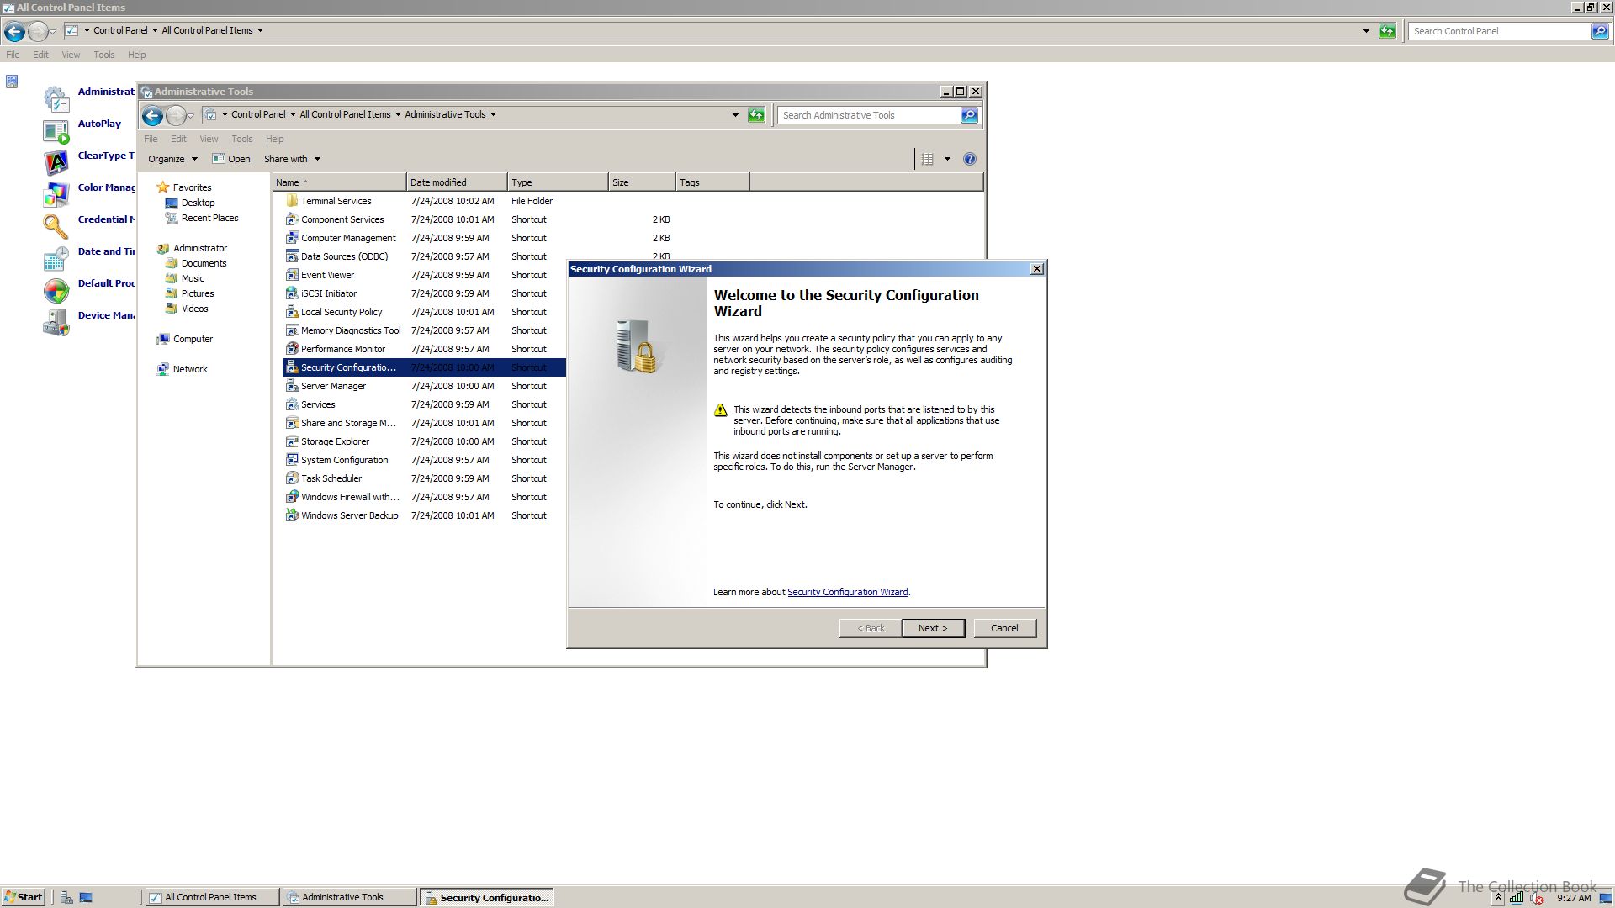
Task: Switch to Administrative Tools taskbar button
Action: pyautogui.click(x=349, y=897)
